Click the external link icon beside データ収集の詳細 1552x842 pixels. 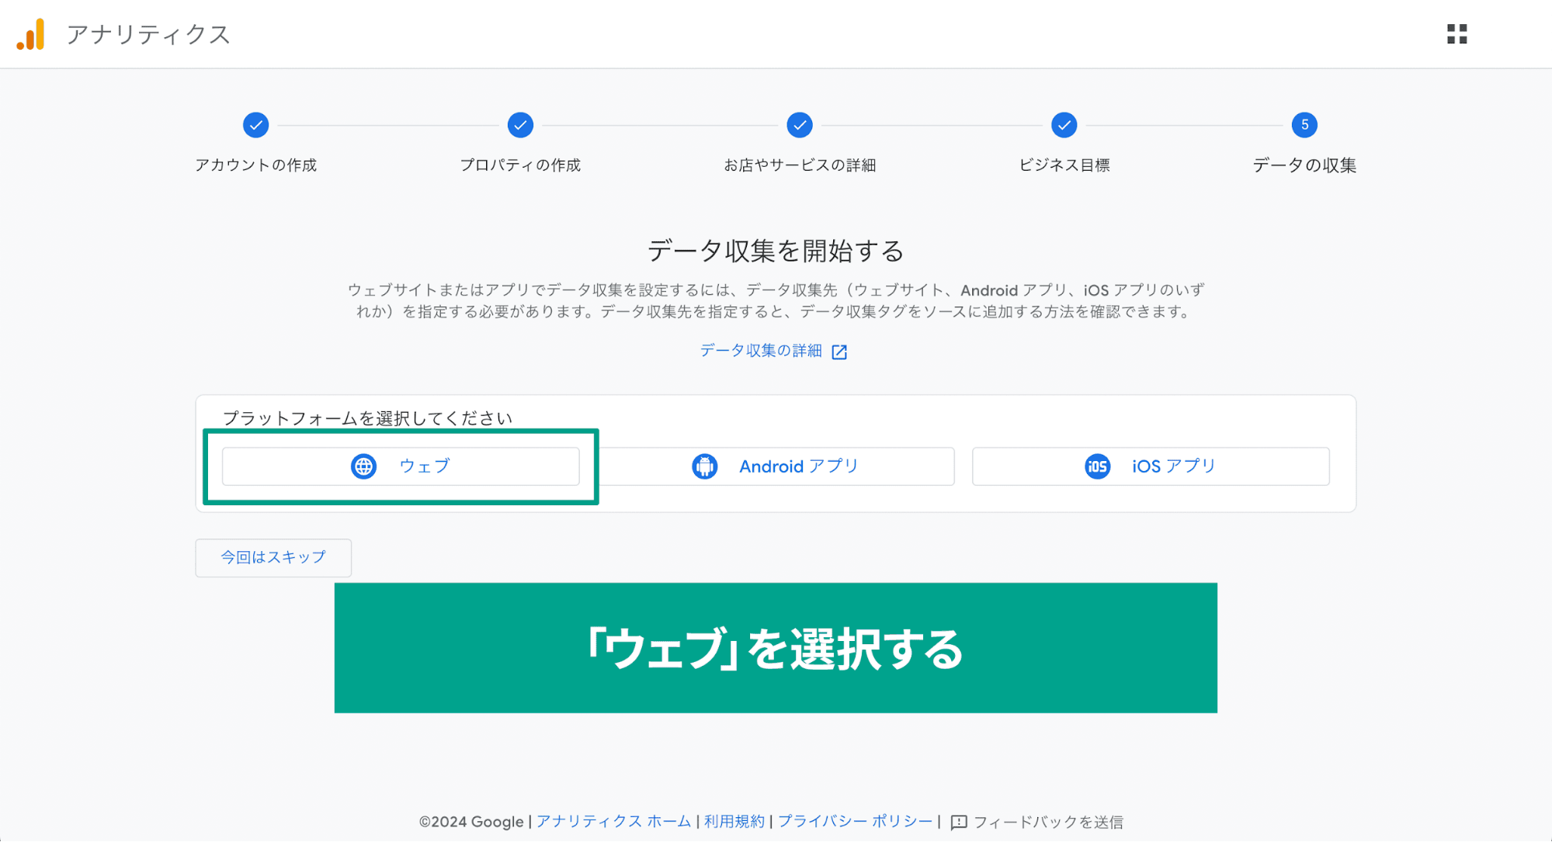(839, 352)
